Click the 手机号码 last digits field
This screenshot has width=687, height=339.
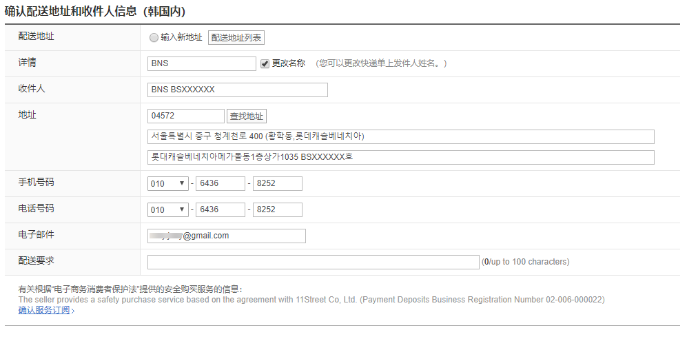[277, 183]
